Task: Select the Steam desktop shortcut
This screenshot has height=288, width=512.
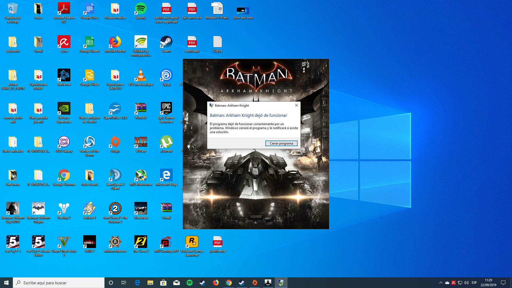Action: pyautogui.click(x=166, y=44)
